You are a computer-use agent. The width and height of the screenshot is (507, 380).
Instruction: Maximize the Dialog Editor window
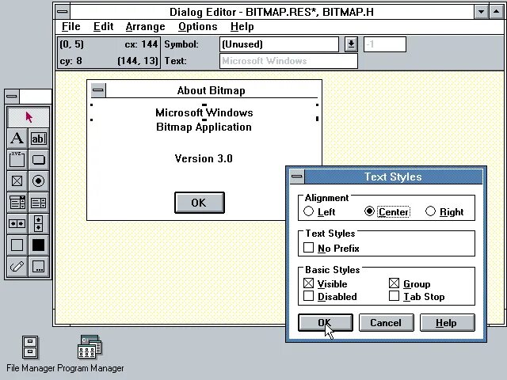497,12
